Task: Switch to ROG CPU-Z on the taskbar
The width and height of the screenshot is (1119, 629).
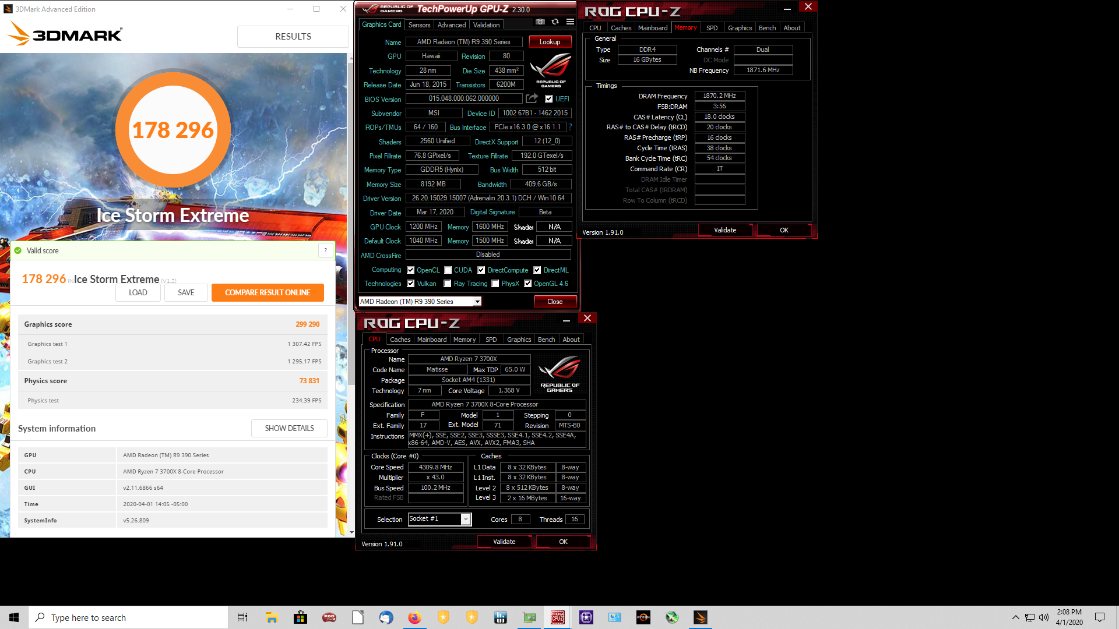Action: (x=558, y=617)
